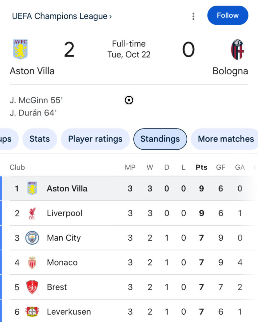The image size is (258, 322).
Task: Click the Leverkusen crest in standings
Action: 32,312
